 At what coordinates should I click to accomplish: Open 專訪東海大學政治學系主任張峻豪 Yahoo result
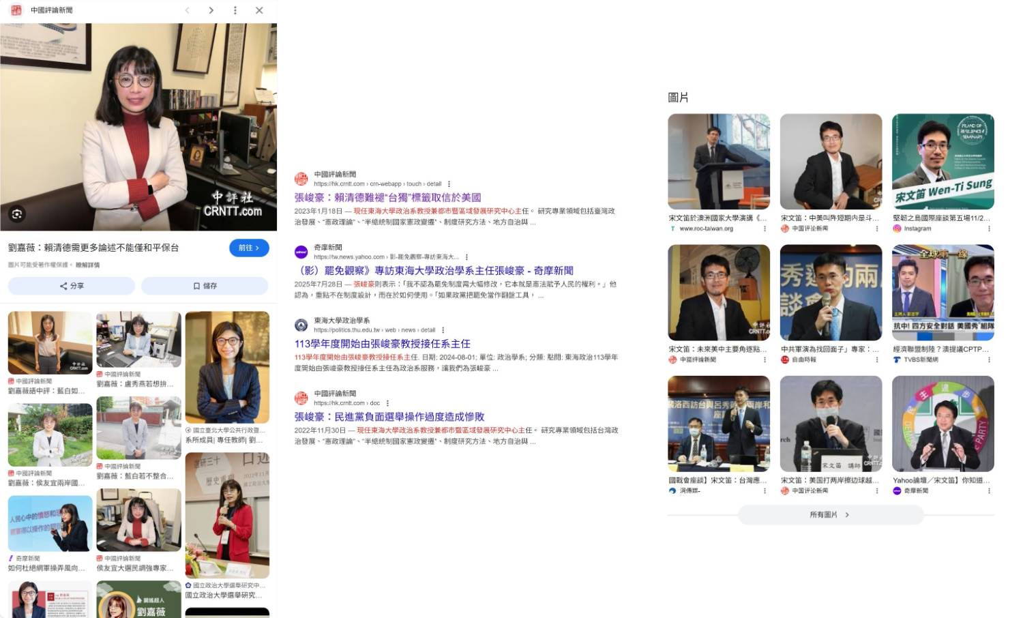pos(434,271)
